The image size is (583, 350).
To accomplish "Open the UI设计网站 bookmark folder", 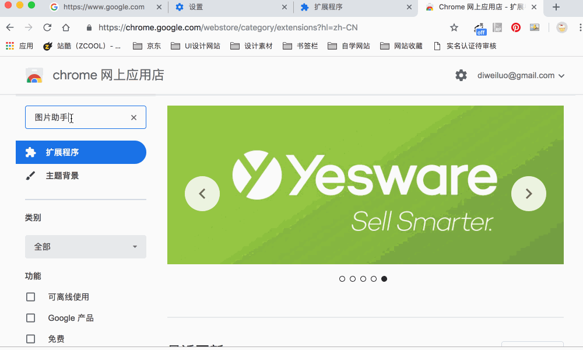I will point(195,46).
